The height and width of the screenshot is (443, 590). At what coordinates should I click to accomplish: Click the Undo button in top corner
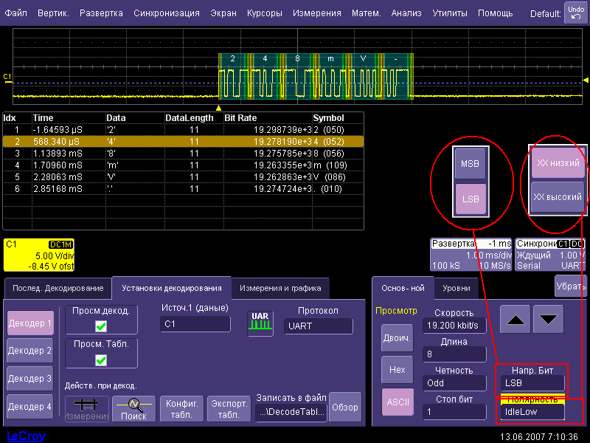click(x=575, y=13)
